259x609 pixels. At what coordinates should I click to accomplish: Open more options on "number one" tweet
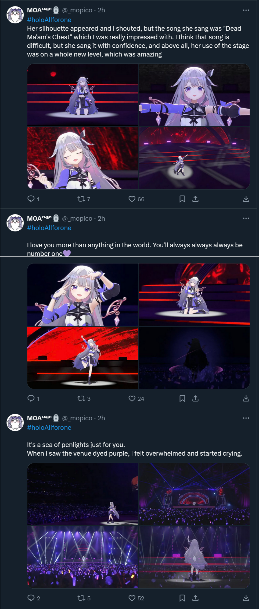coord(246,218)
